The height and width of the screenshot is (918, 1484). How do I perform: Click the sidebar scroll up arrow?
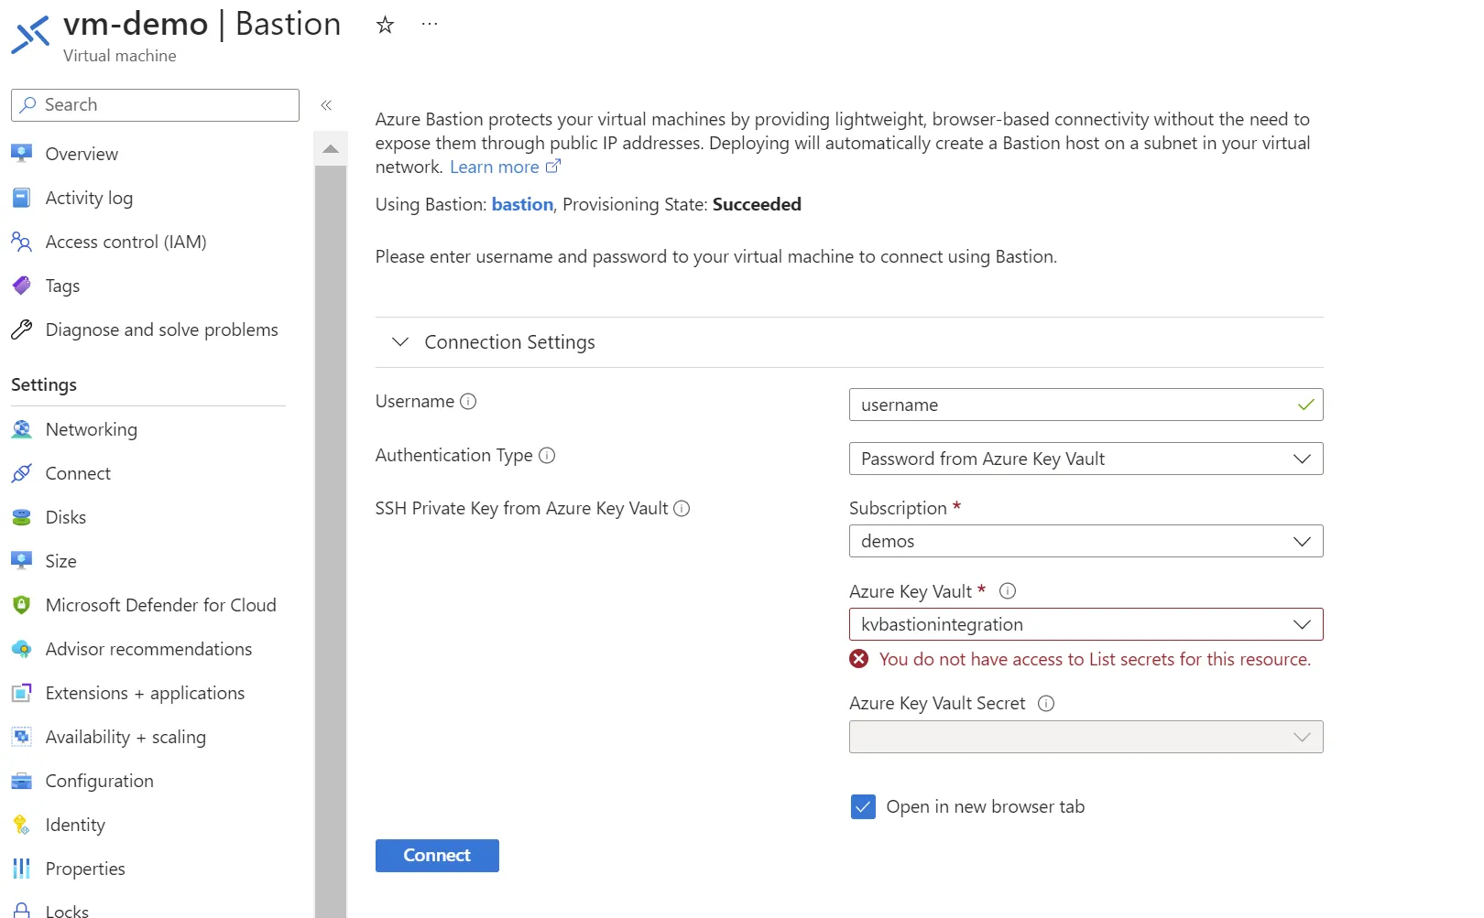point(331,148)
